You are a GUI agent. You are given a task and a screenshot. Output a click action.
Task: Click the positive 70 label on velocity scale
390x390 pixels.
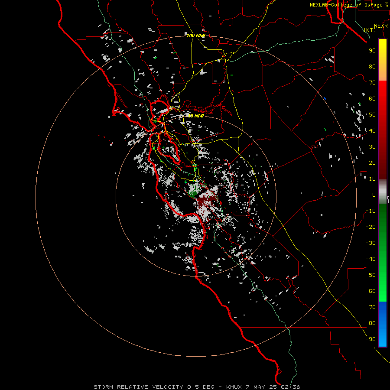tap(372, 83)
